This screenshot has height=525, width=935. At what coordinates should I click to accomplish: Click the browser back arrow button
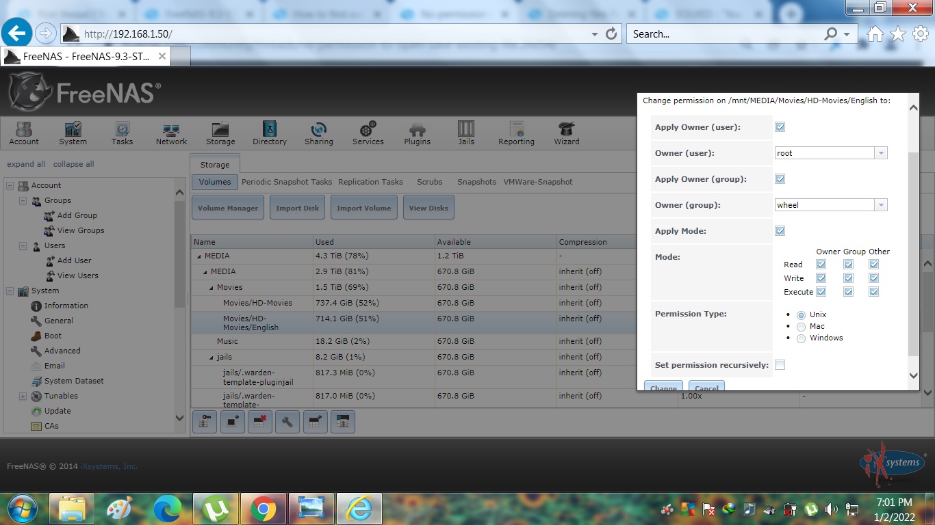pos(17,32)
